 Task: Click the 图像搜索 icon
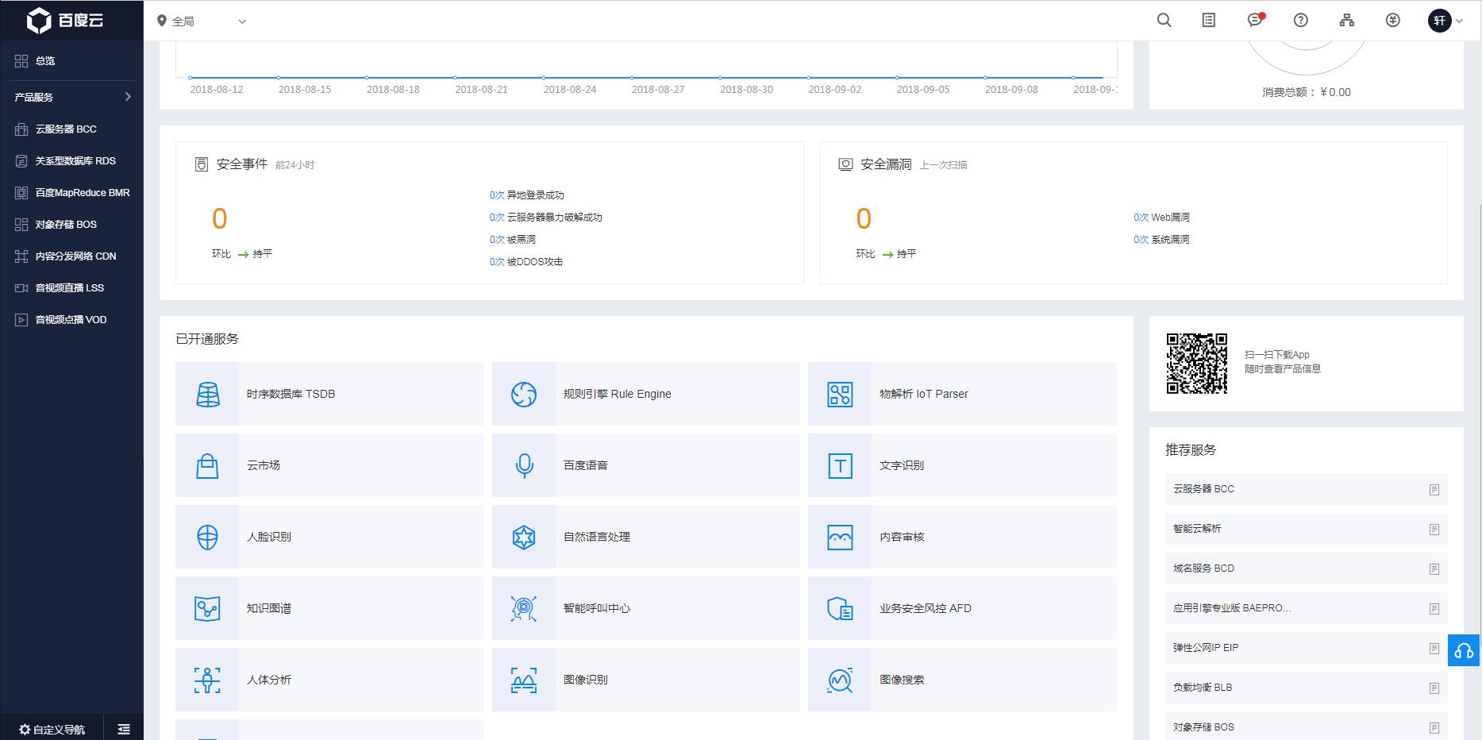[x=840, y=680]
